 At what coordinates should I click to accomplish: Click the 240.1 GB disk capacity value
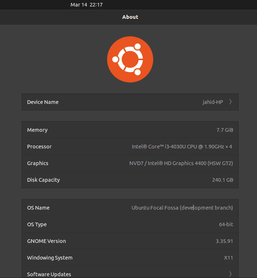223,180
